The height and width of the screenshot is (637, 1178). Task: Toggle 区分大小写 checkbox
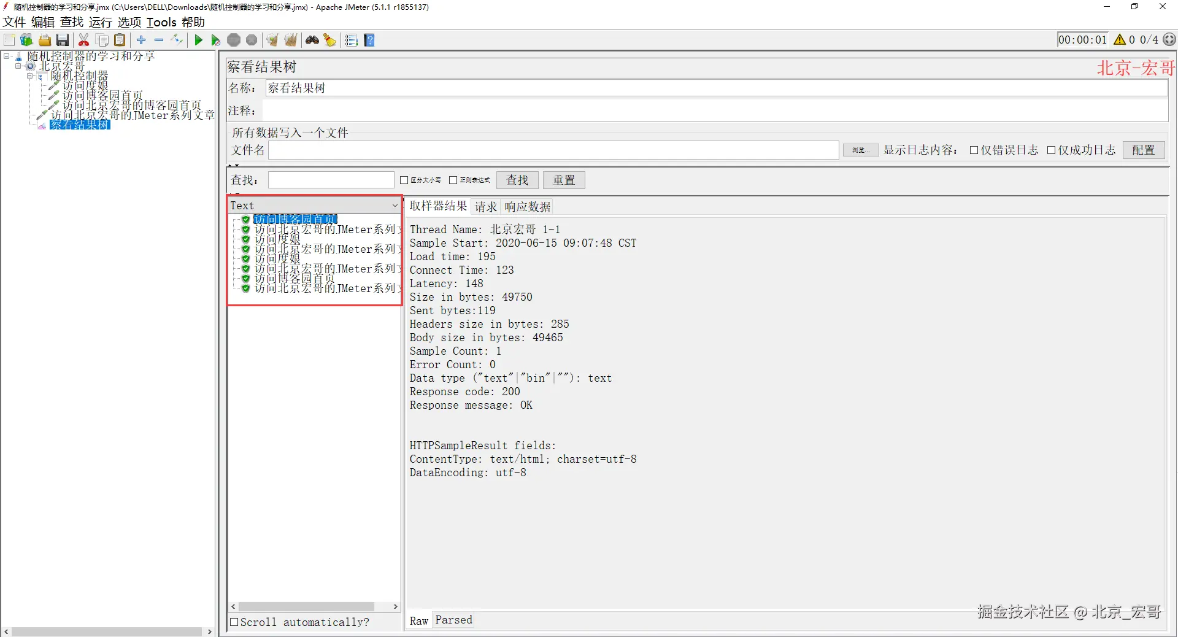click(x=404, y=180)
